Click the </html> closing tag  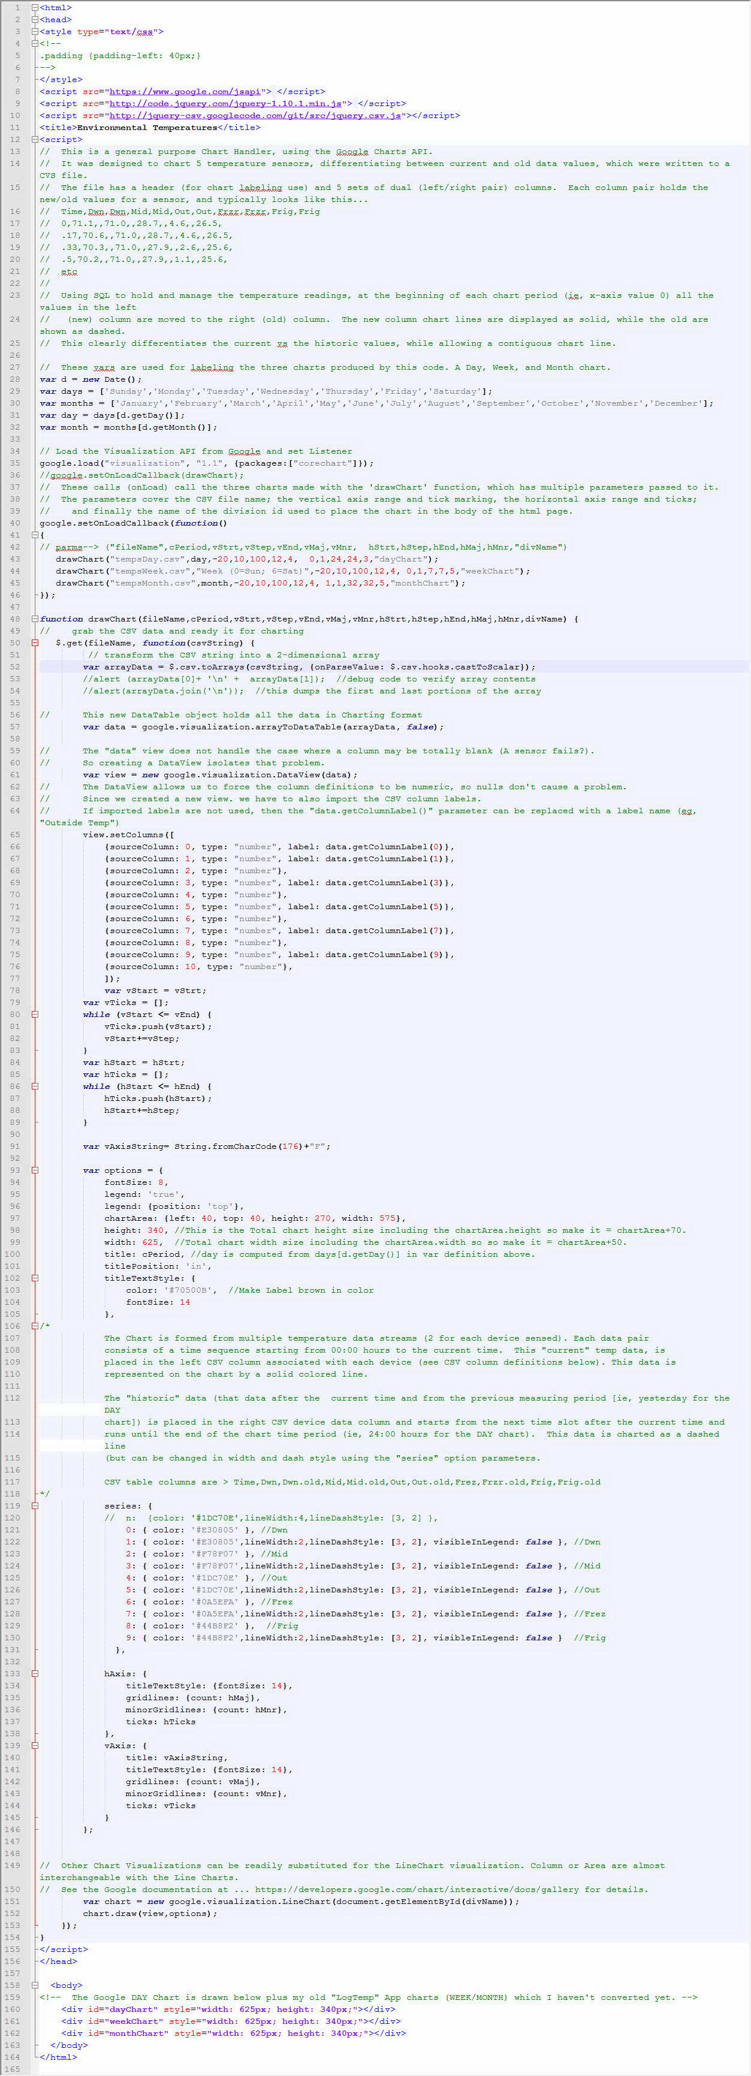coord(58,2057)
